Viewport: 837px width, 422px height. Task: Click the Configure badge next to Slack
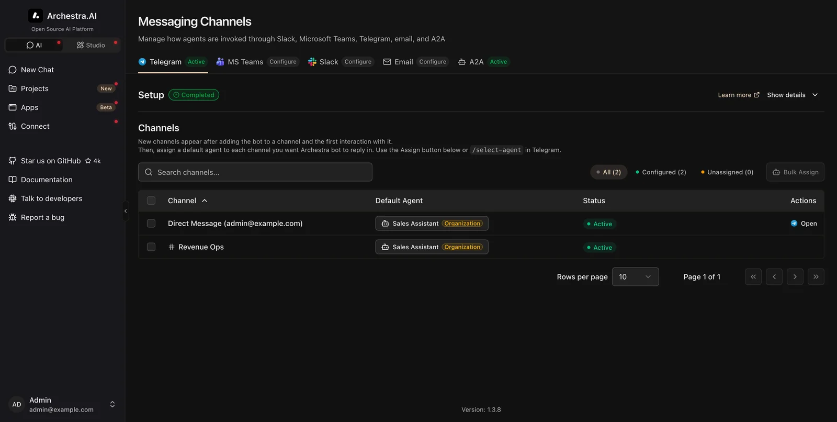coord(358,62)
